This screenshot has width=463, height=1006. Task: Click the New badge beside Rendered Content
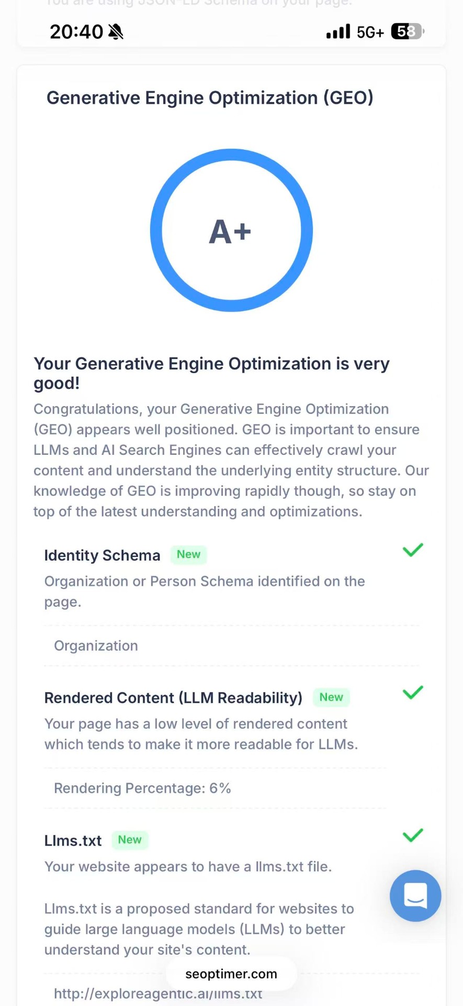(x=331, y=697)
